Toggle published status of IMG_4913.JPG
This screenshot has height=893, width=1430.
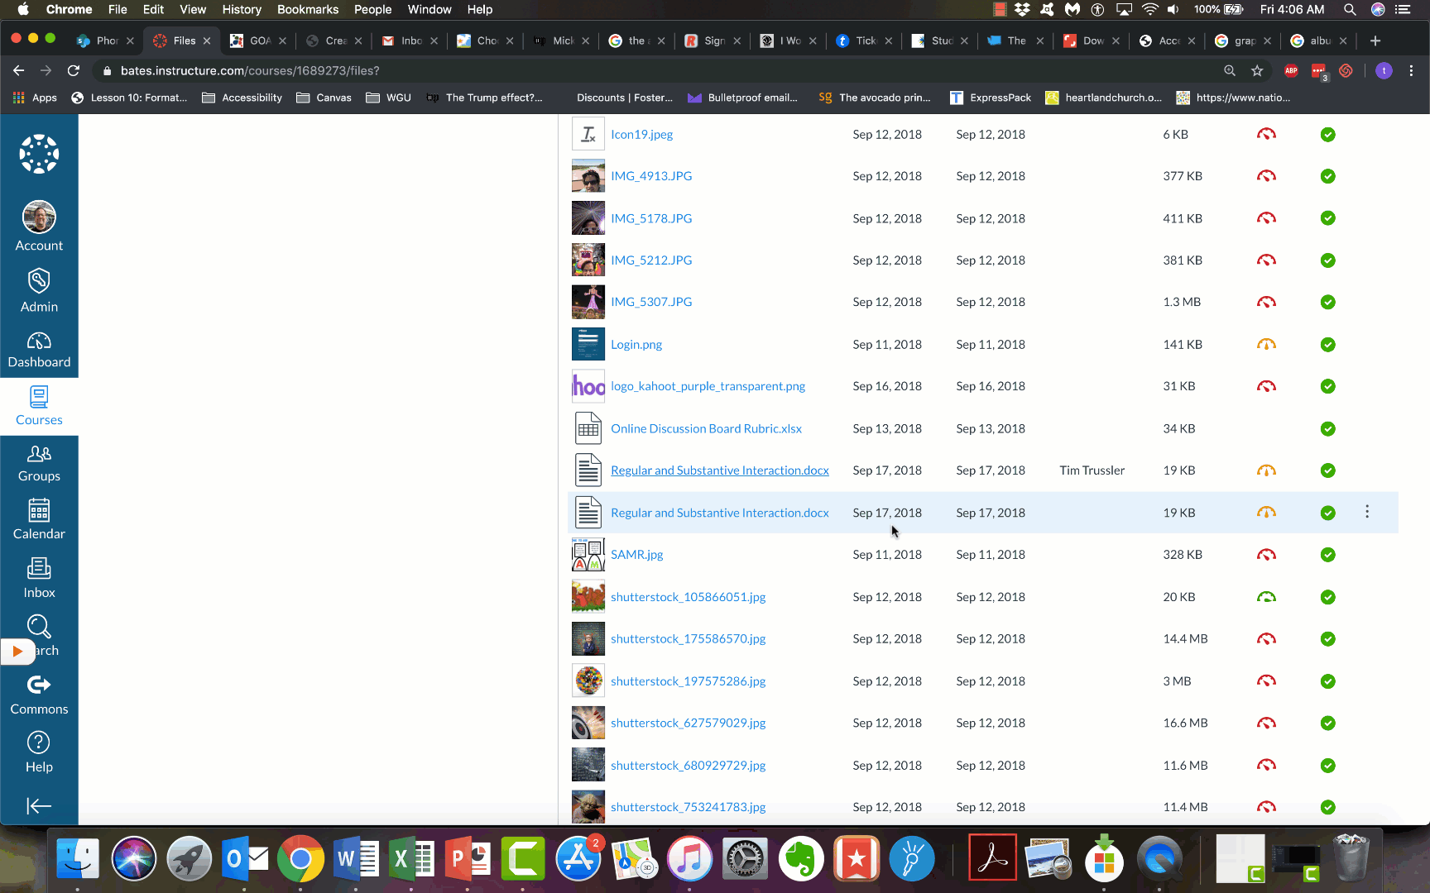(x=1328, y=176)
